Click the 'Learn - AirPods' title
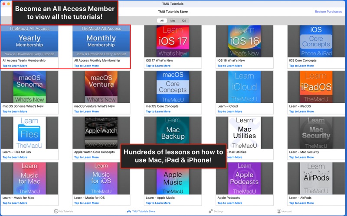 pyautogui.click(x=300, y=198)
